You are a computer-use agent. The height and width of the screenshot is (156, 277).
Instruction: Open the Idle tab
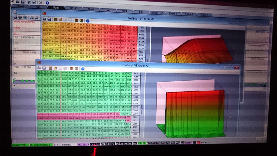point(141,12)
